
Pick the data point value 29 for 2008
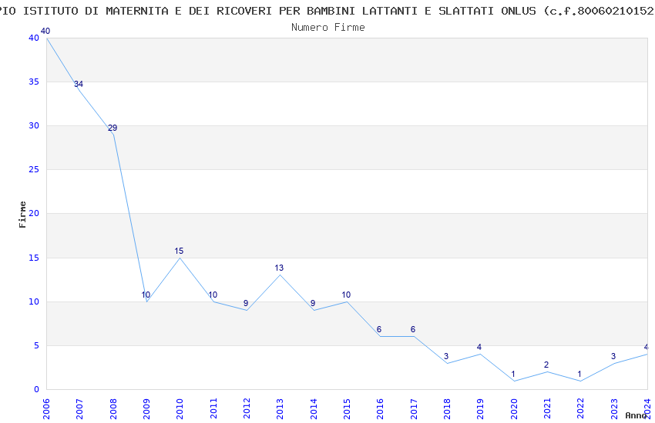(113, 128)
